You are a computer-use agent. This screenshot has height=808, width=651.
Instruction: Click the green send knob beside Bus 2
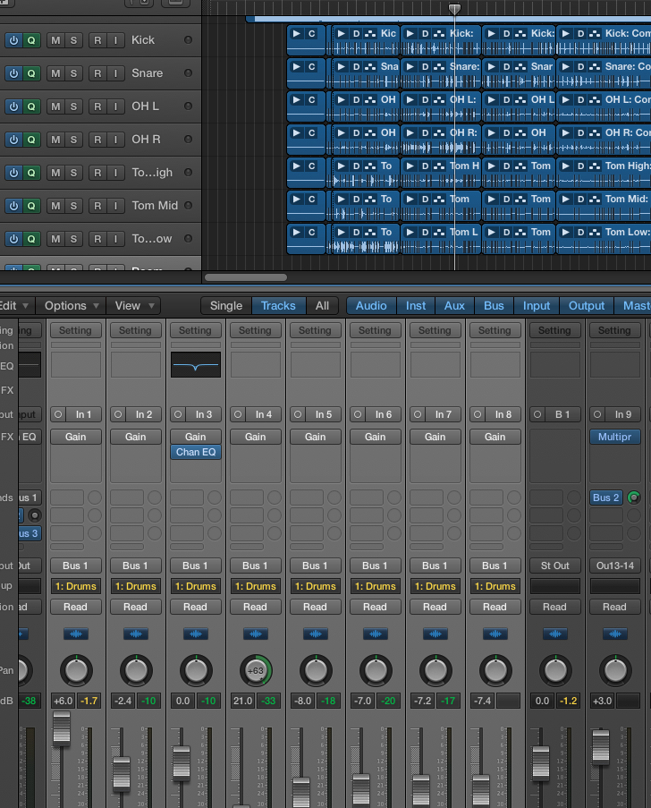point(635,498)
